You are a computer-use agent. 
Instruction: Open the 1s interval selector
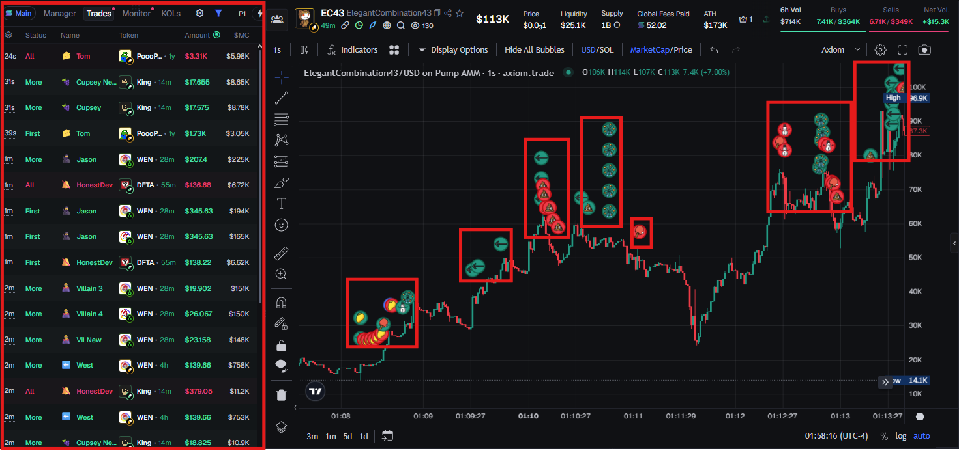pos(278,49)
